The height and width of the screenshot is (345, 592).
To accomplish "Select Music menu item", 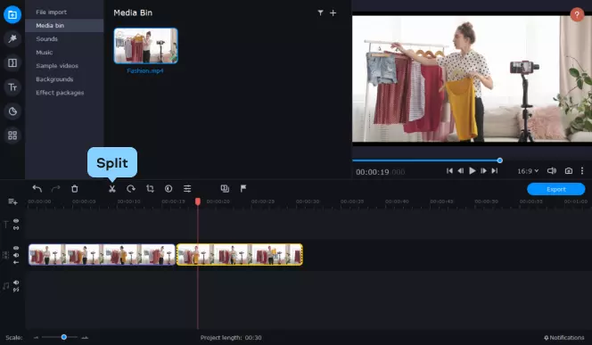I will click(45, 53).
